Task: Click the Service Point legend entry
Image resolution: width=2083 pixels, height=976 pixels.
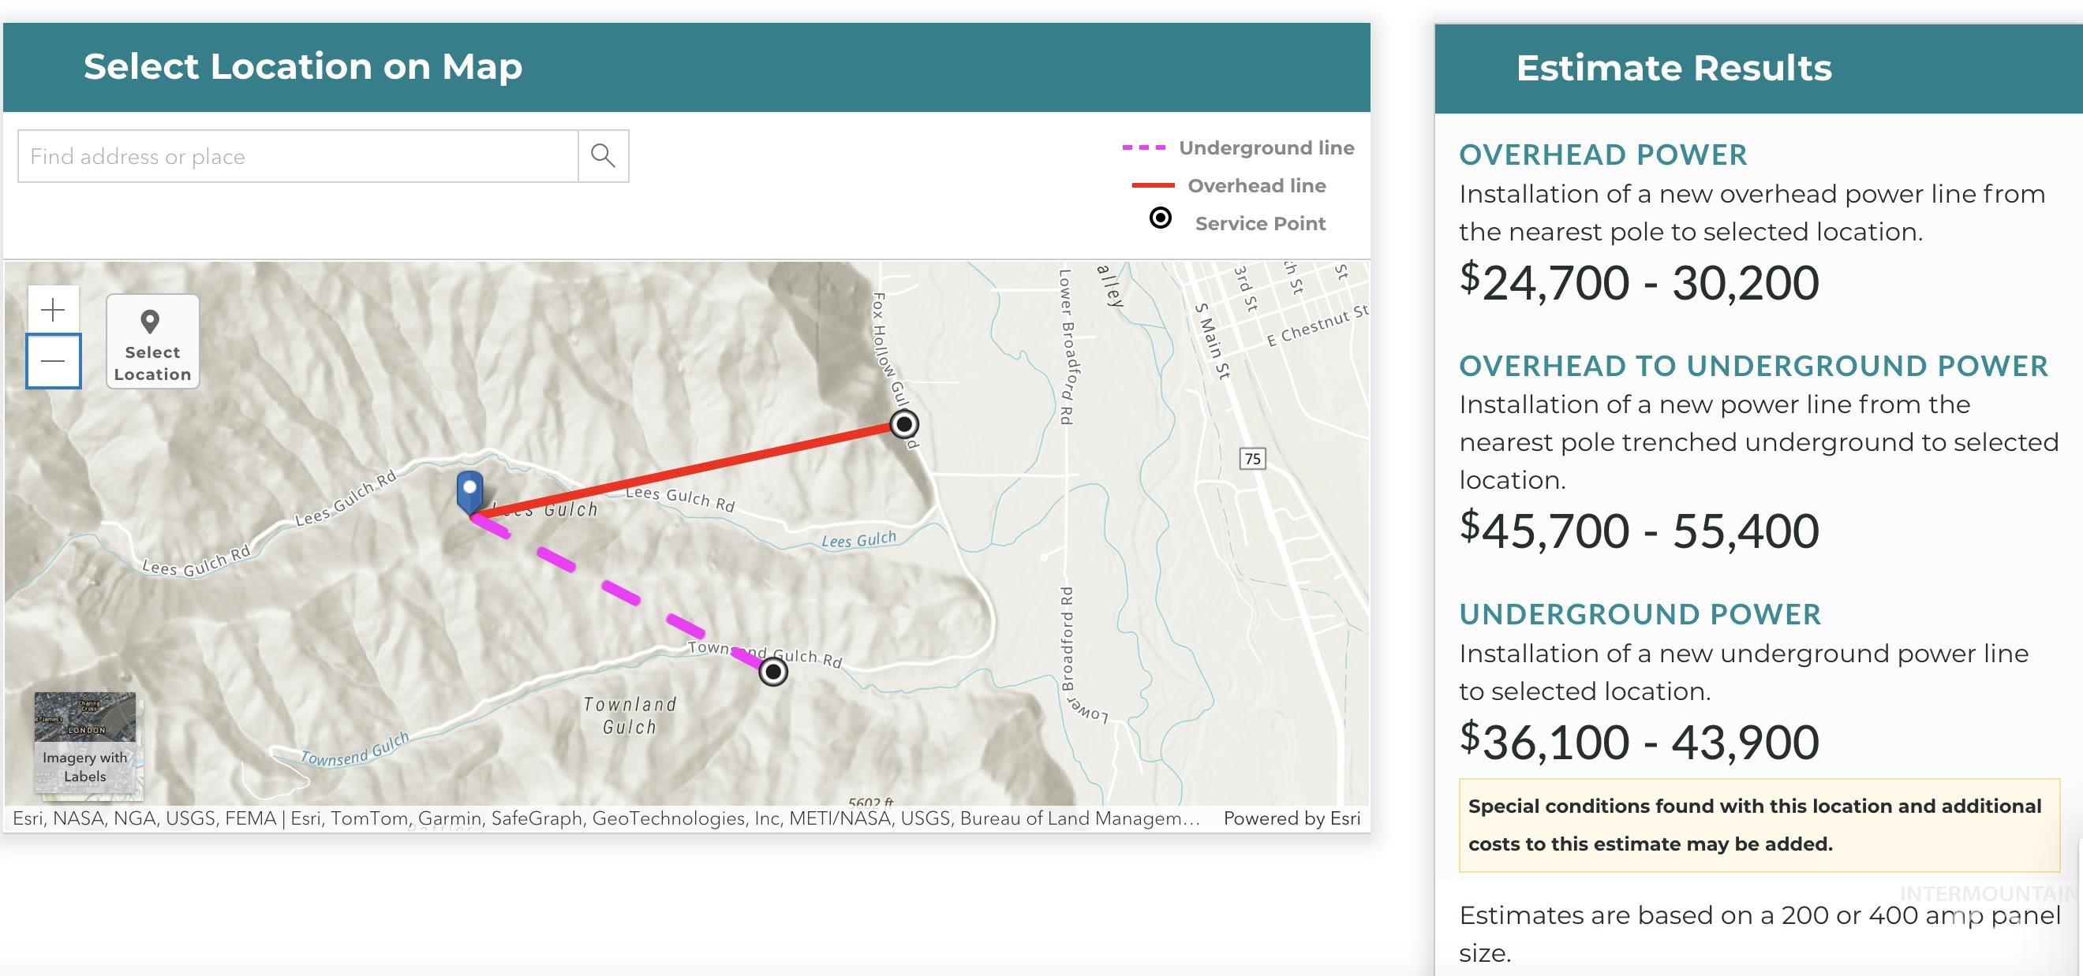Action: click(x=1238, y=222)
